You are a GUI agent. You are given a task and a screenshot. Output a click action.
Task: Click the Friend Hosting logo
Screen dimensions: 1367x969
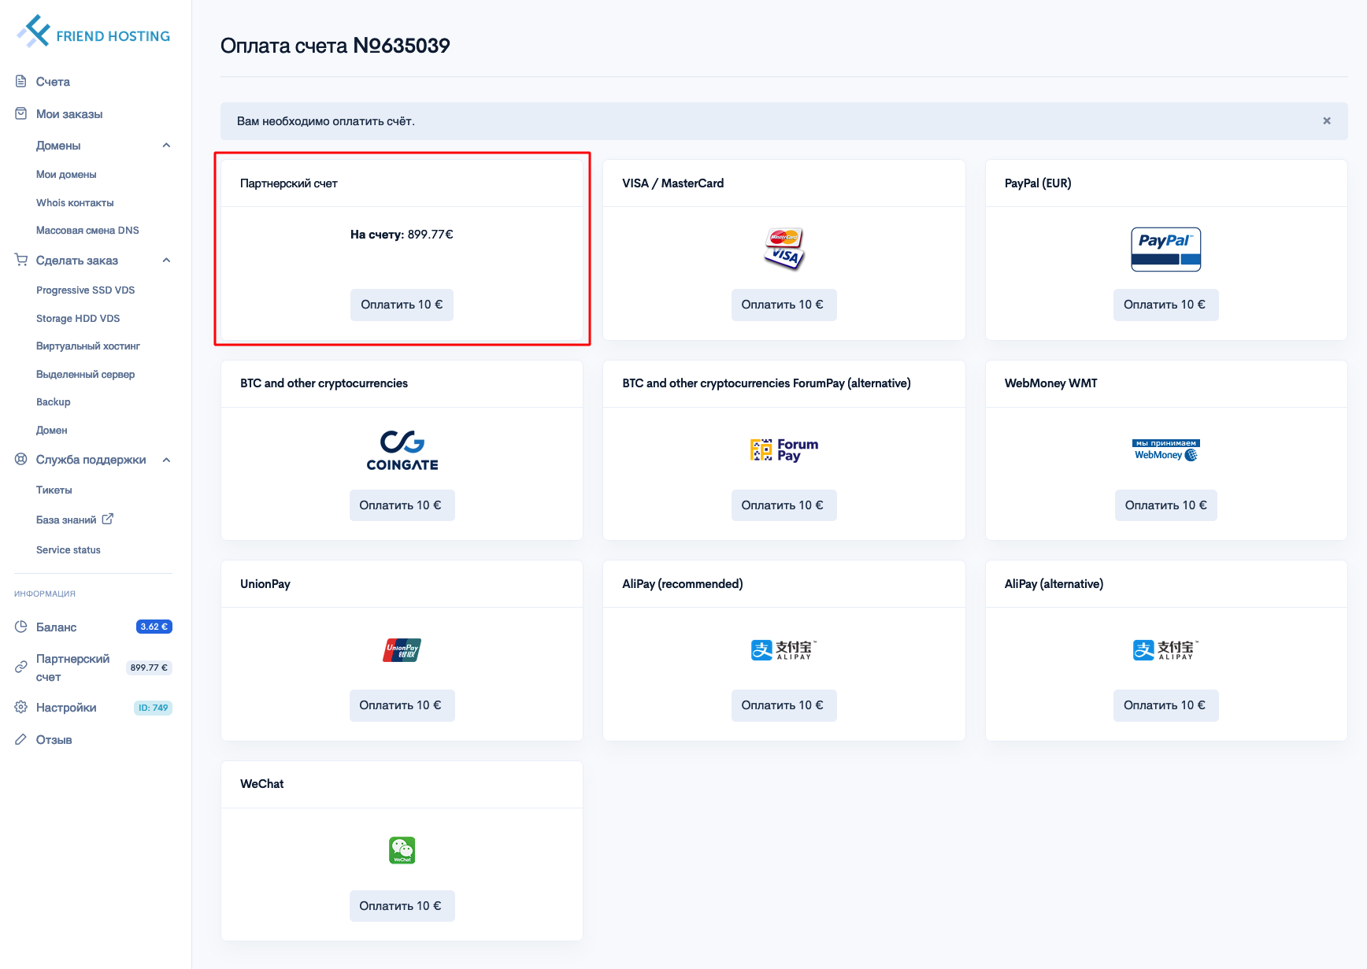[x=94, y=31]
